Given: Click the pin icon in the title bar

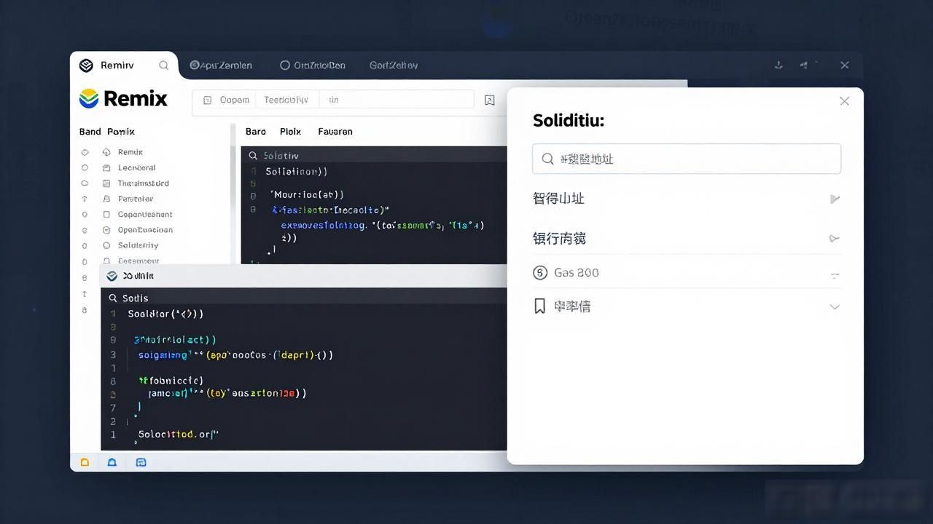Looking at the screenshot, I should pos(803,65).
